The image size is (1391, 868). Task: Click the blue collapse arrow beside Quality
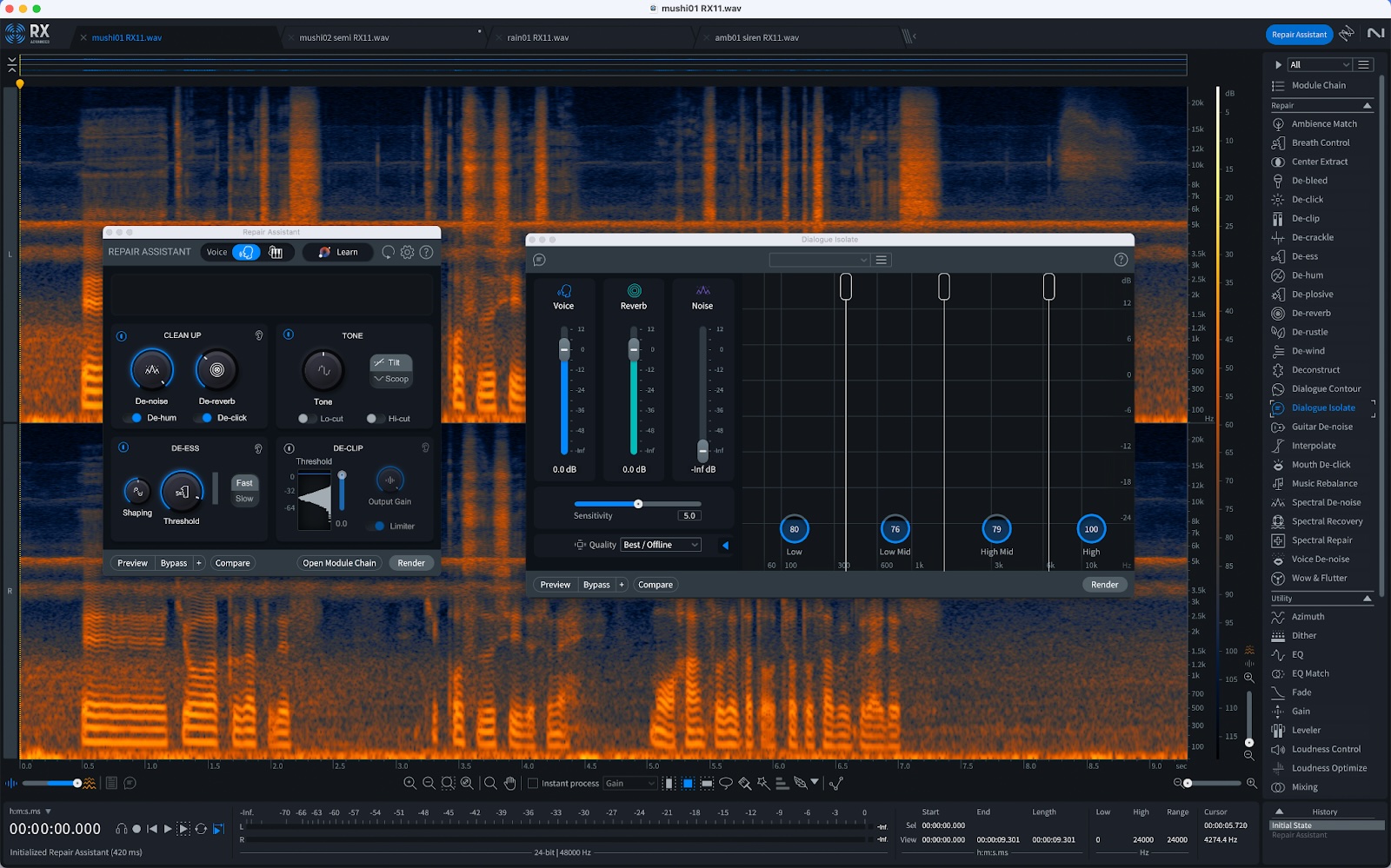725,545
